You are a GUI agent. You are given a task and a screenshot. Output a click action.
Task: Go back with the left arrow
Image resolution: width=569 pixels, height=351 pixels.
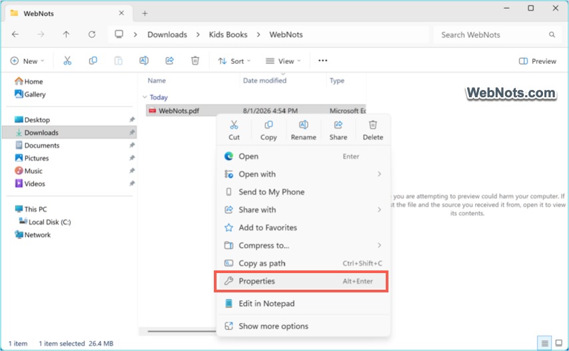15,35
